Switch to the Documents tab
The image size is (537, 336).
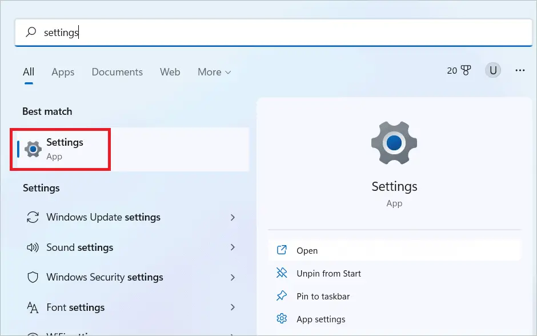[117, 72]
